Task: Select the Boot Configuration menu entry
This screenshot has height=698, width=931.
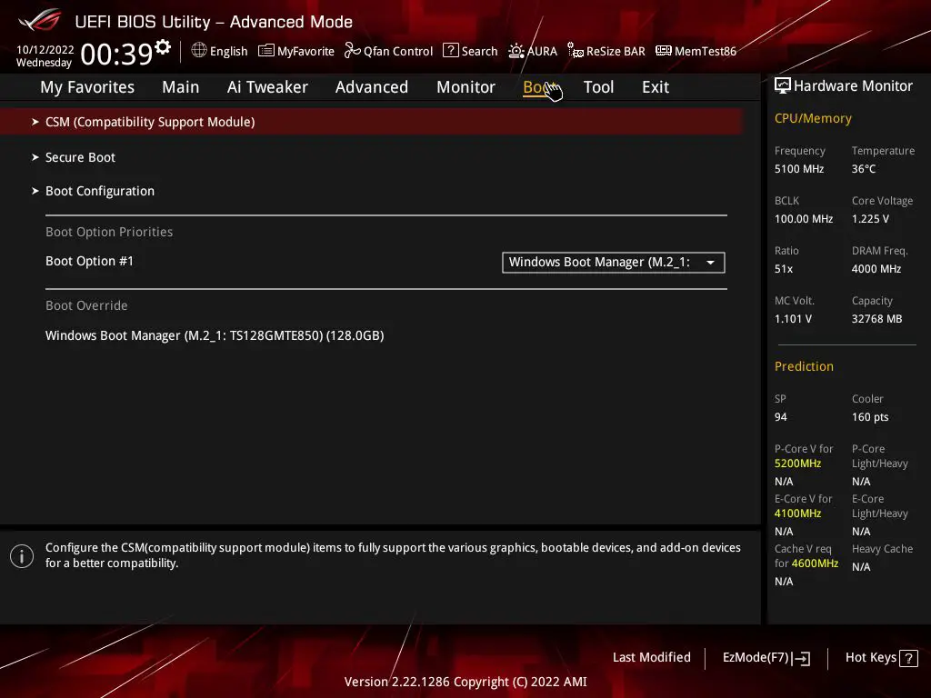Action: click(100, 191)
